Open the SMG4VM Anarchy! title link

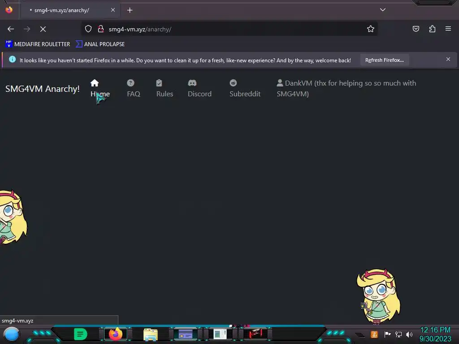(43, 89)
